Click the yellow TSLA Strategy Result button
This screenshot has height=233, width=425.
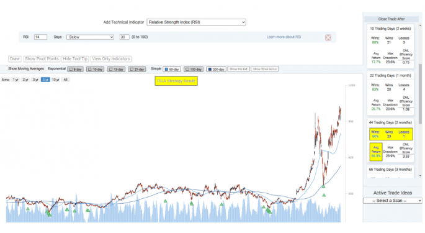point(176,81)
